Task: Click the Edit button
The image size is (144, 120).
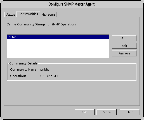Action: [124, 46]
